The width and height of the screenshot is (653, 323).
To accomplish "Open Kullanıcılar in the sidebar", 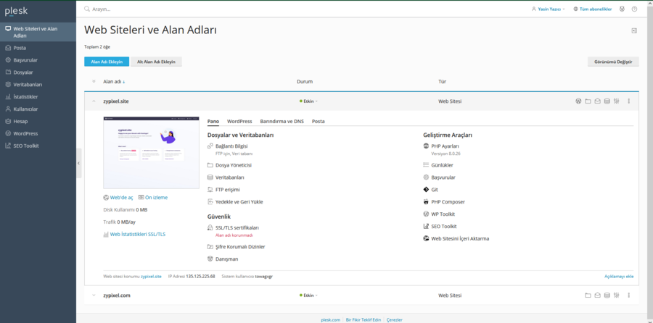I will (x=38, y=109).
